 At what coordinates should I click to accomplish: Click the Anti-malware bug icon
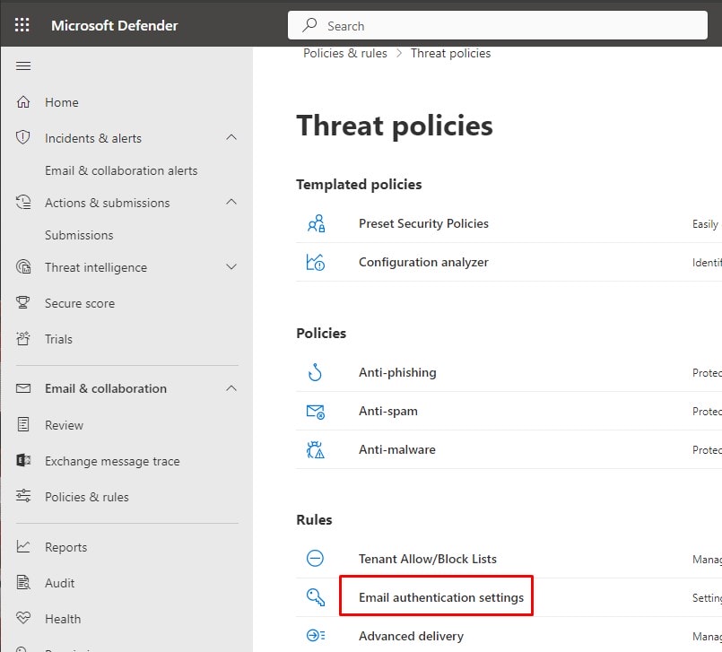316,450
